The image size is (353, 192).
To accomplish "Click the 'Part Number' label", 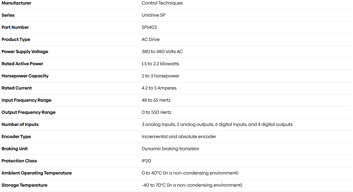I will 15,27.
